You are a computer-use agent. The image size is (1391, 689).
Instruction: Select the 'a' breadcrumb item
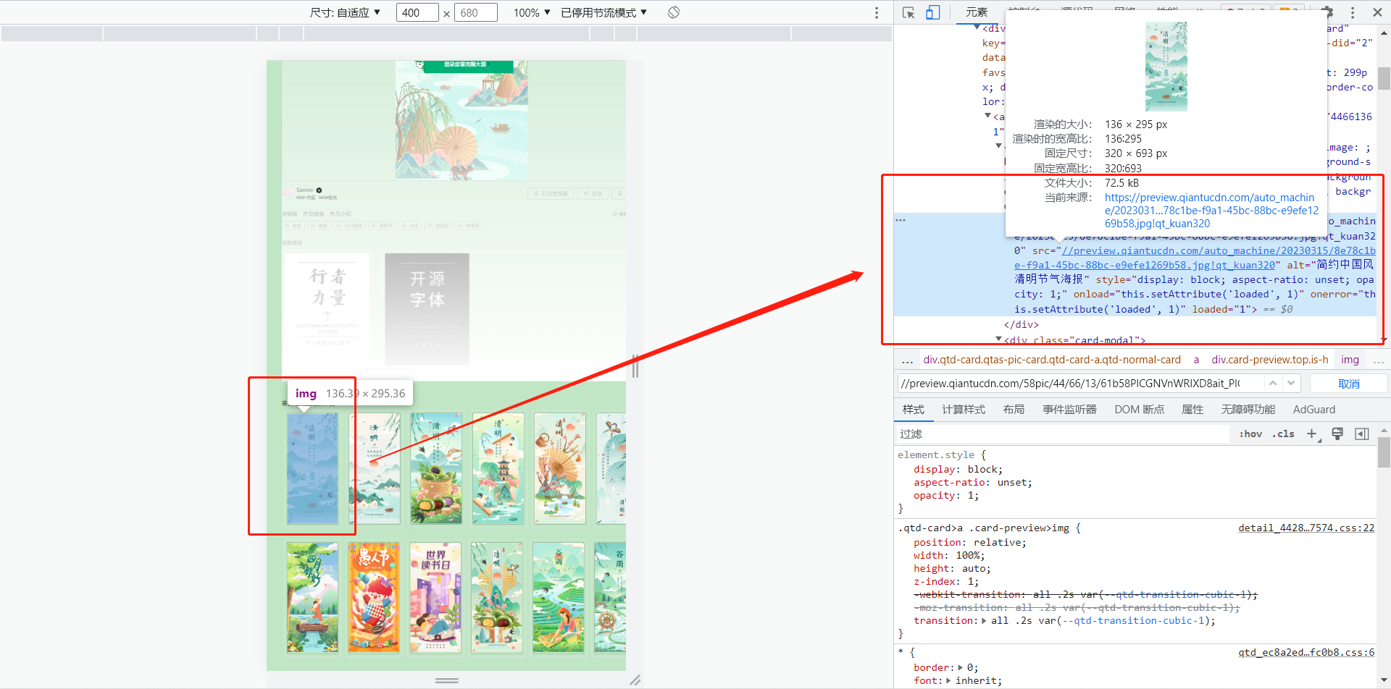click(x=1196, y=360)
